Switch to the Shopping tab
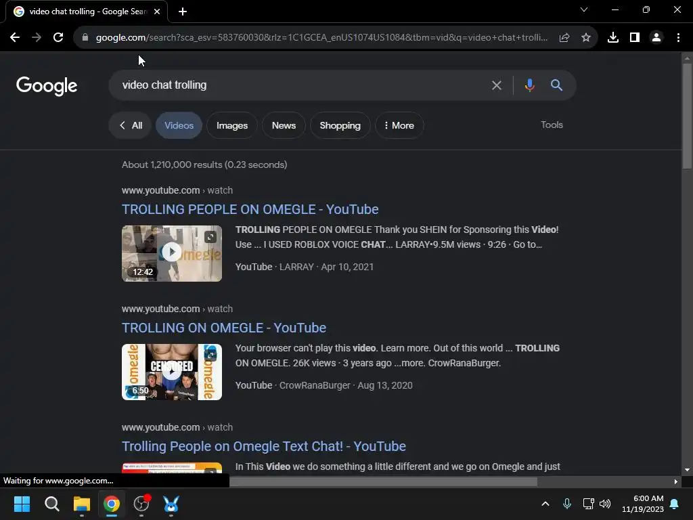 (x=340, y=125)
